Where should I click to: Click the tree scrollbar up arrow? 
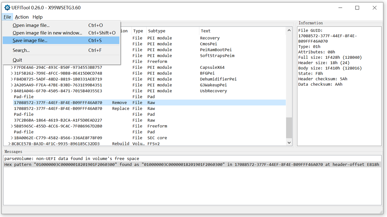289,30
